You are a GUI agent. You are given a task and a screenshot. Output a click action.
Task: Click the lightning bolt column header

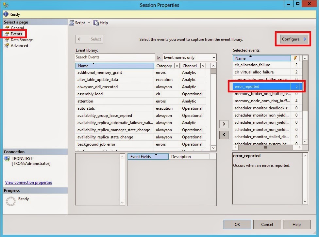295,58
